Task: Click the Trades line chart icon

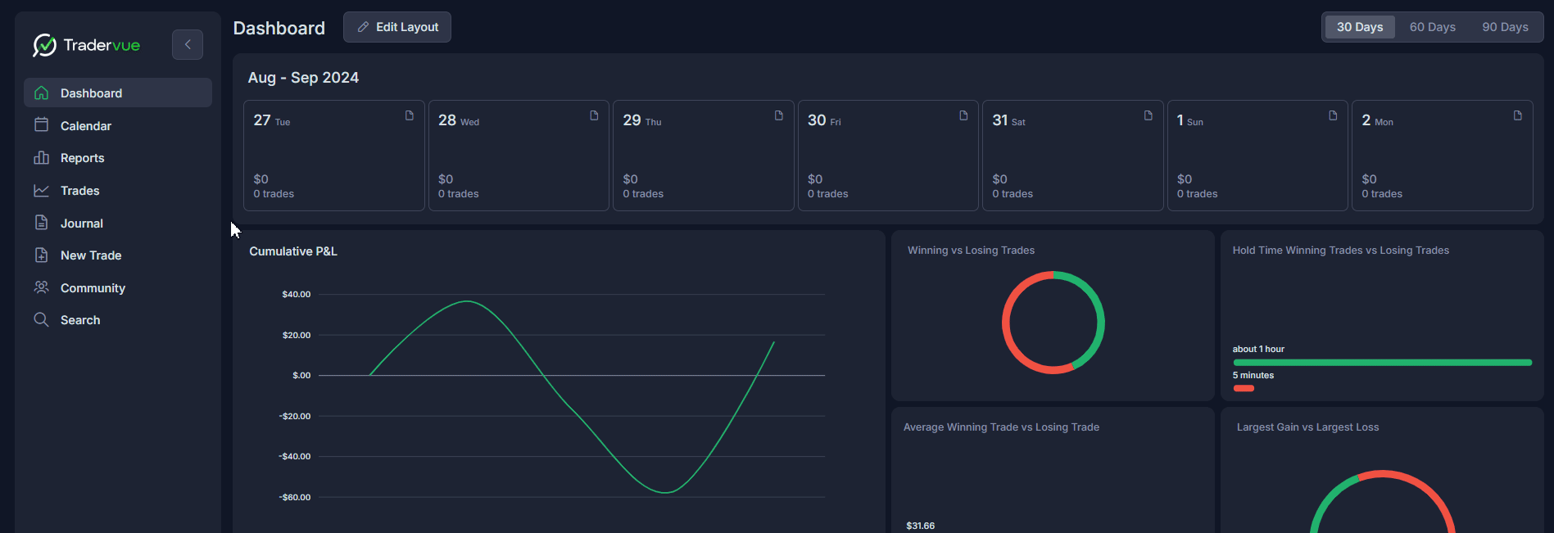Action: pos(41,190)
